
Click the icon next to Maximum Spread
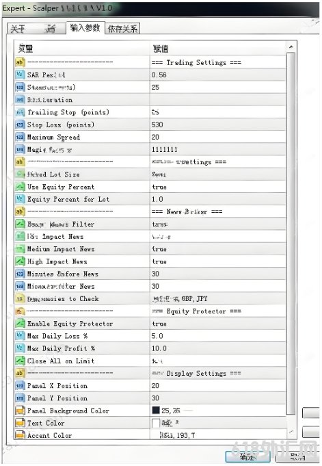pos(20,137)
